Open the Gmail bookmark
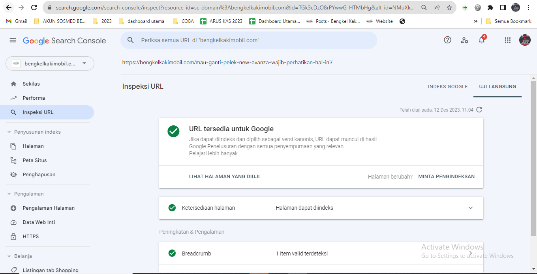Screen dimensions: 537x274 pyautogui.click(x=17, y=21)
